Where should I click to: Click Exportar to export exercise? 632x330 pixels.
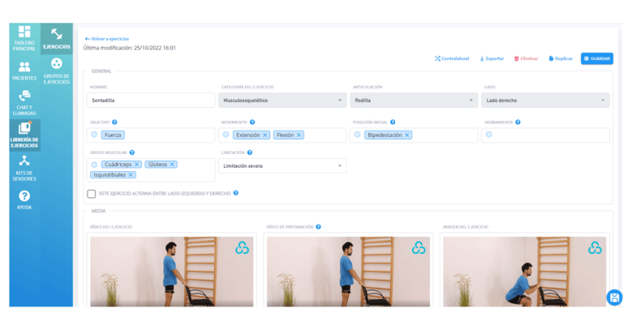point(492,58)
